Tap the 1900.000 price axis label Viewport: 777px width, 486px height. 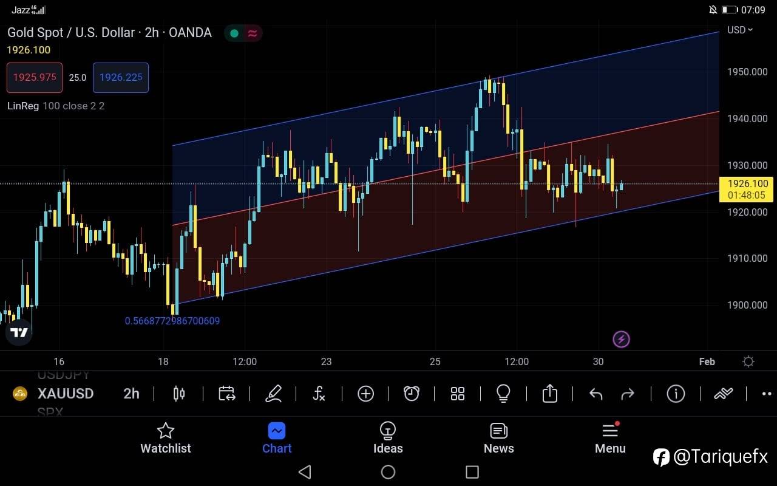tap(747, 305)
